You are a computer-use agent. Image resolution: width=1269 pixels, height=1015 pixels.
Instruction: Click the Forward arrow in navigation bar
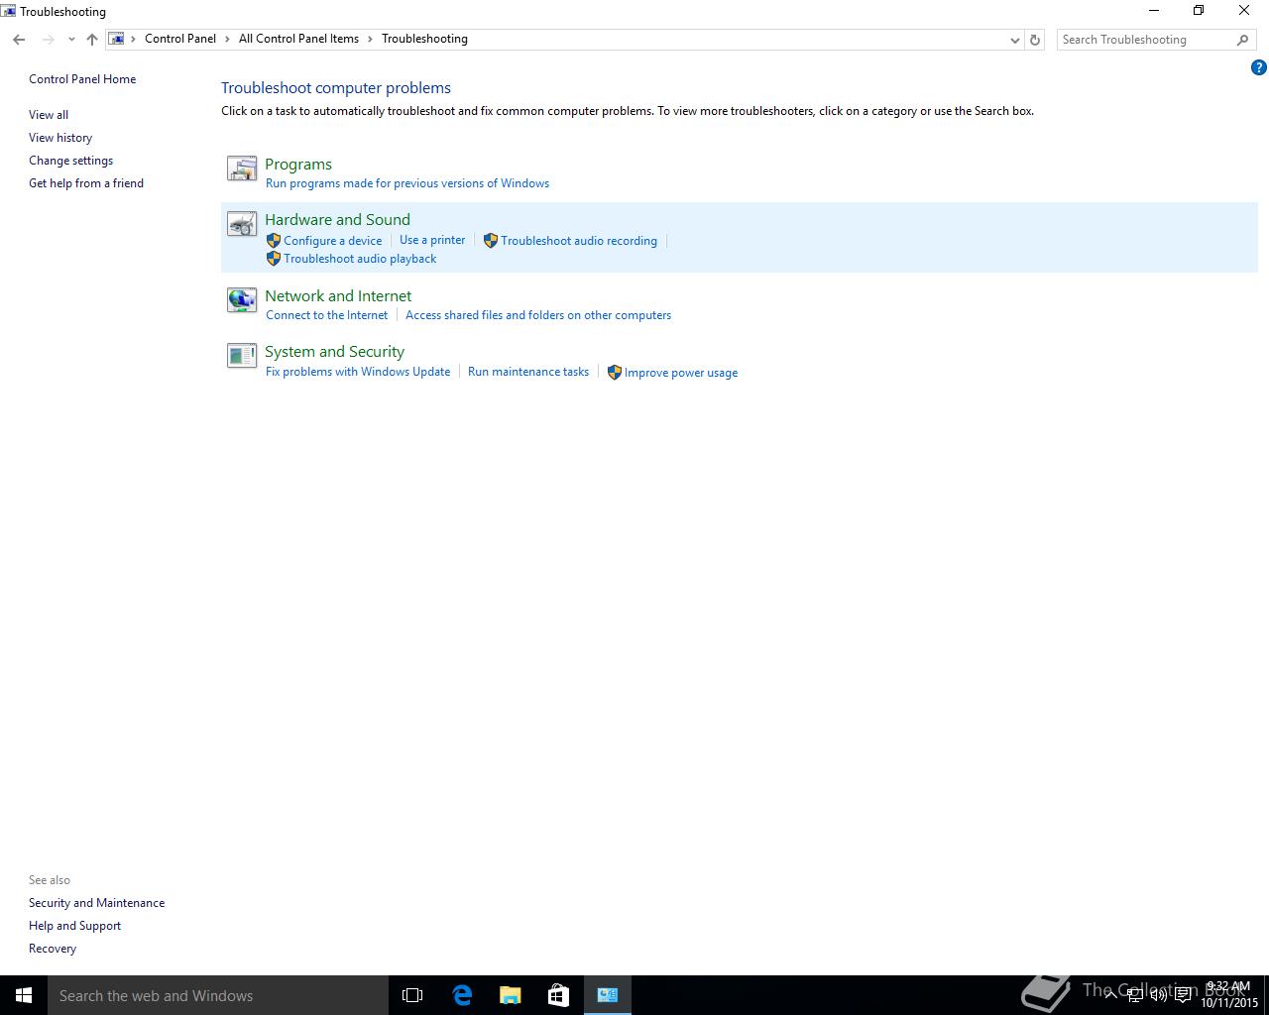[x=48, y=40]
